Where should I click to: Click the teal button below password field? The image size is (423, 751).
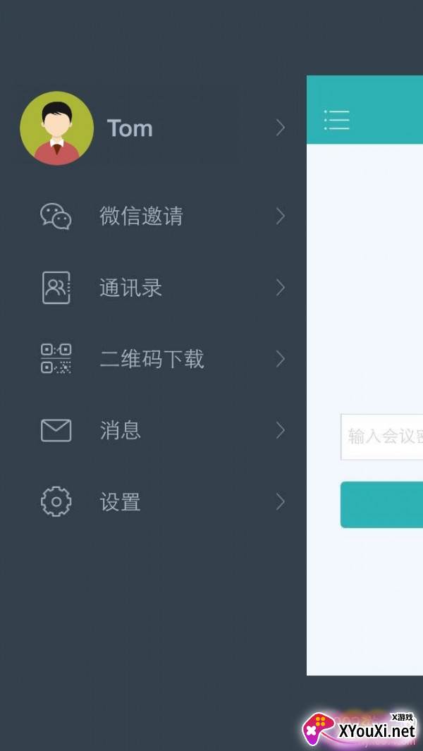382,505
